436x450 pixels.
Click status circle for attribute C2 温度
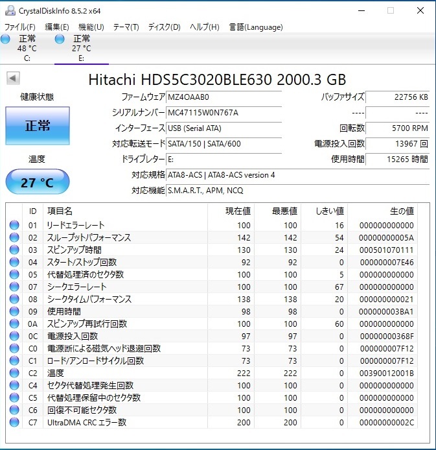pyautogui.click(x=14, y=373)
